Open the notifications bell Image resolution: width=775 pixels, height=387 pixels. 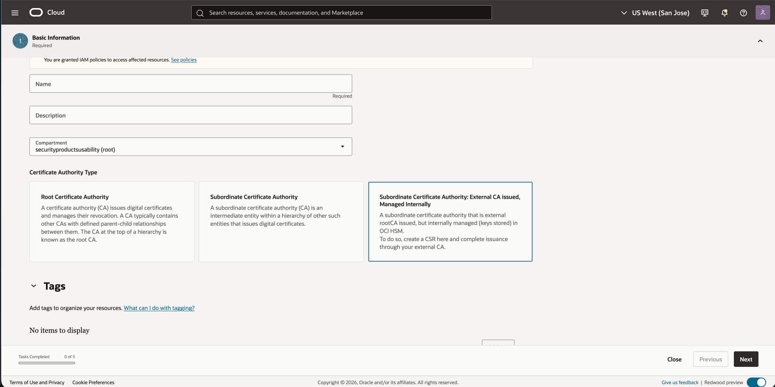pyautogui.click(x=724, y=12)
